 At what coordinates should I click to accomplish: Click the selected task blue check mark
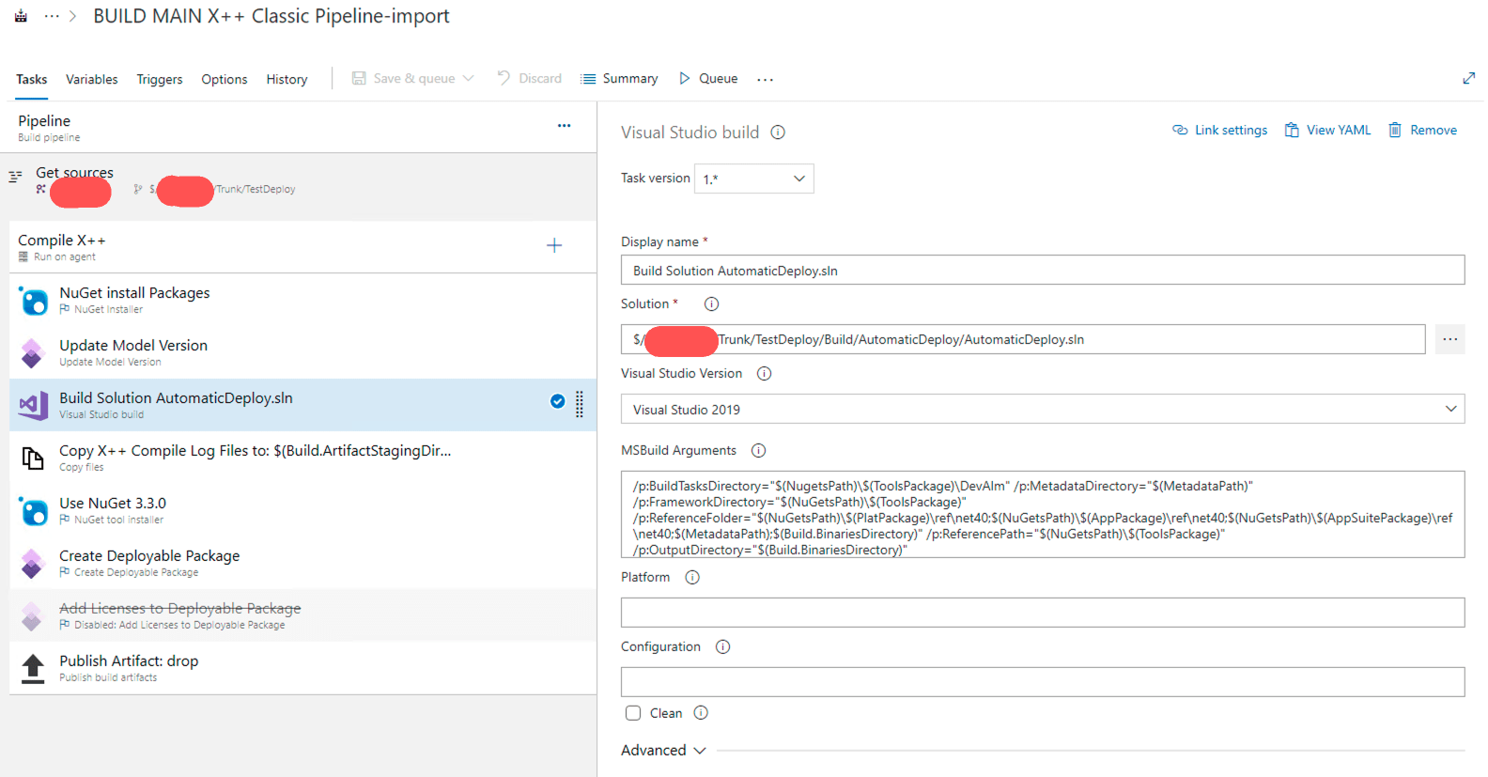tap(558, 401)
